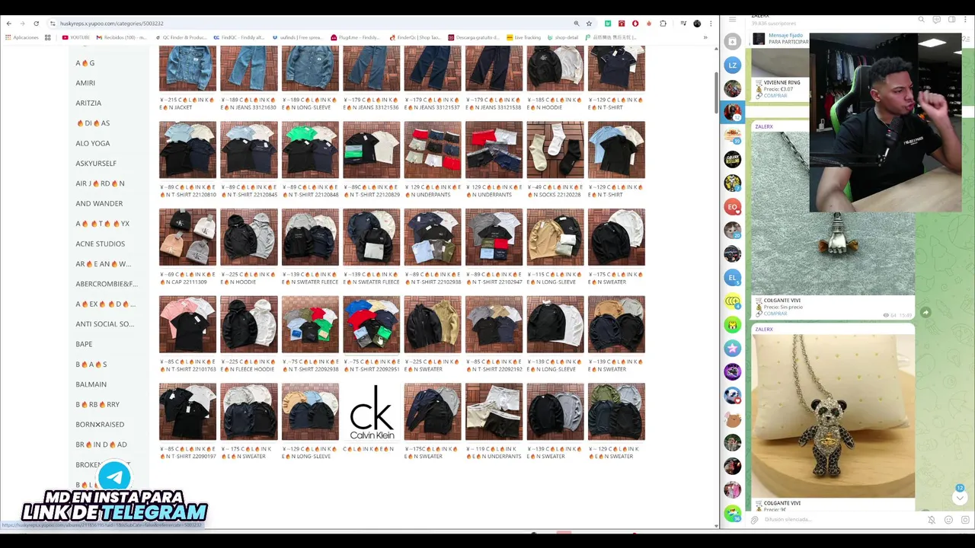Open the LZ chat avatar
This screenshot has width=975, height=548.
coord(732,65)
